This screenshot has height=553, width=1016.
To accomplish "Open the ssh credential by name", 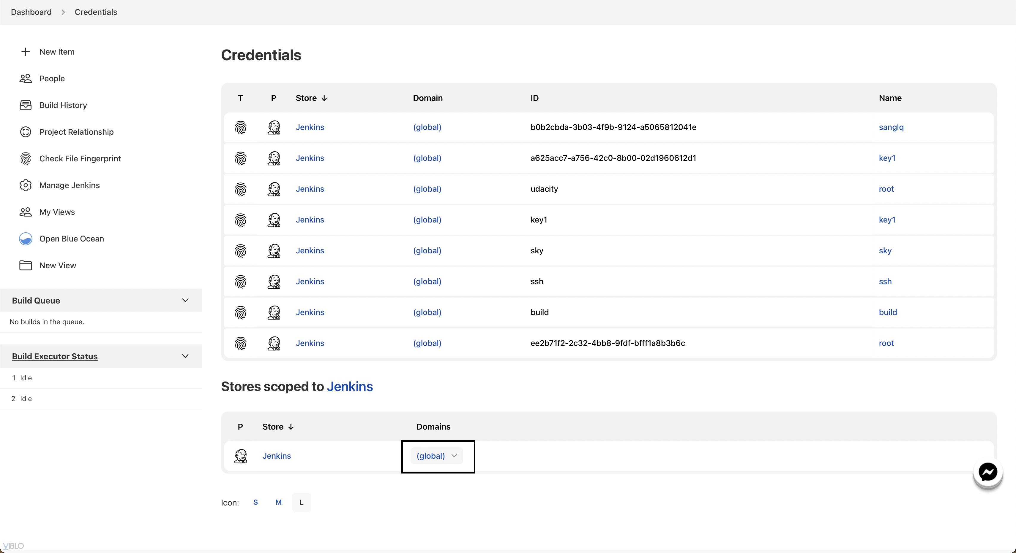I will (885, 282).
